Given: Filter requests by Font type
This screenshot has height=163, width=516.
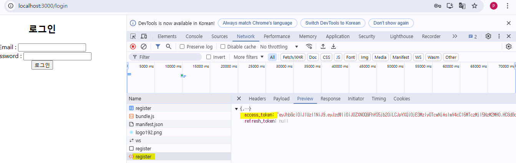Looking at the screenshot, I should coord(350,57).
